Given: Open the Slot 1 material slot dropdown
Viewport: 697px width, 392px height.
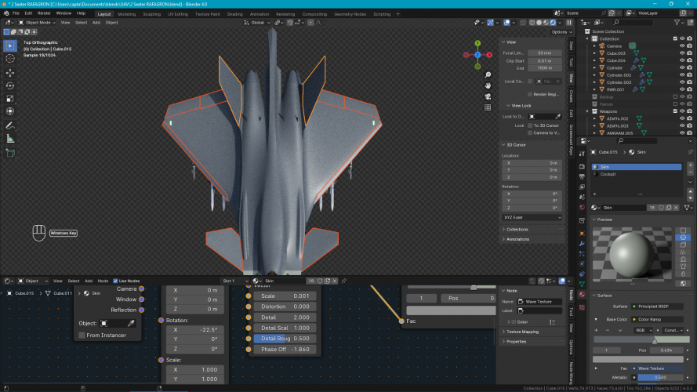Looking at the screenshot, I should [234, 281].
